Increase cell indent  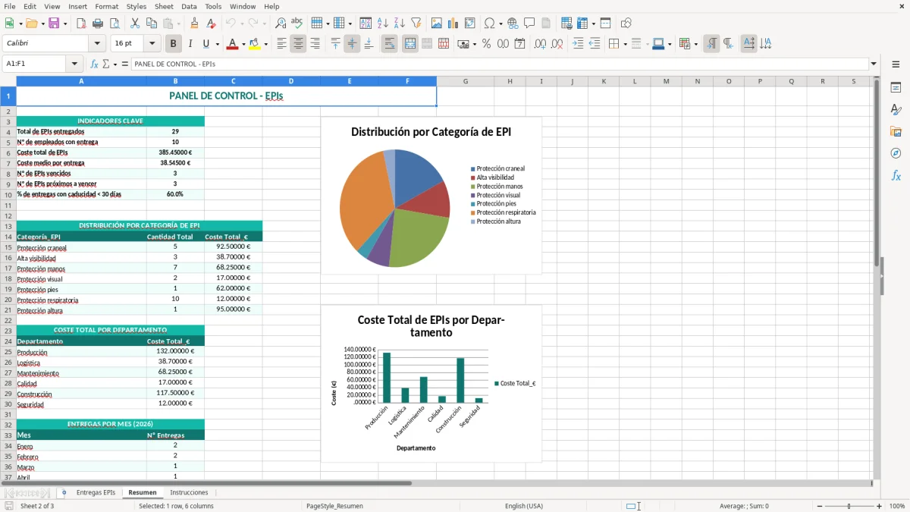(578, 44)
